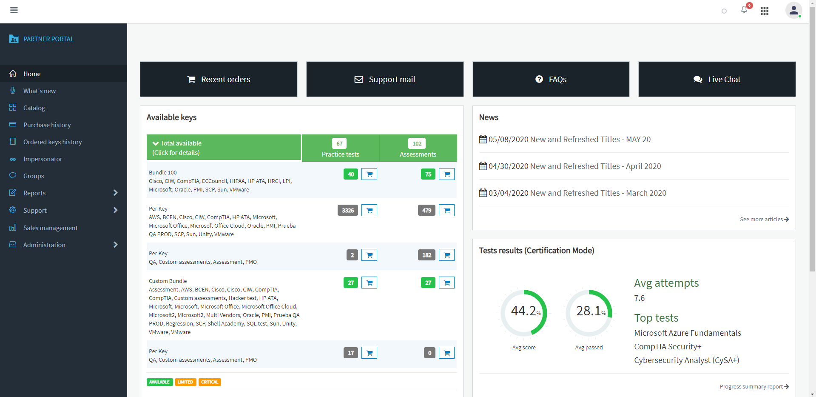
Task: Open the Recent orders button
Action: [x=219, y=79]
